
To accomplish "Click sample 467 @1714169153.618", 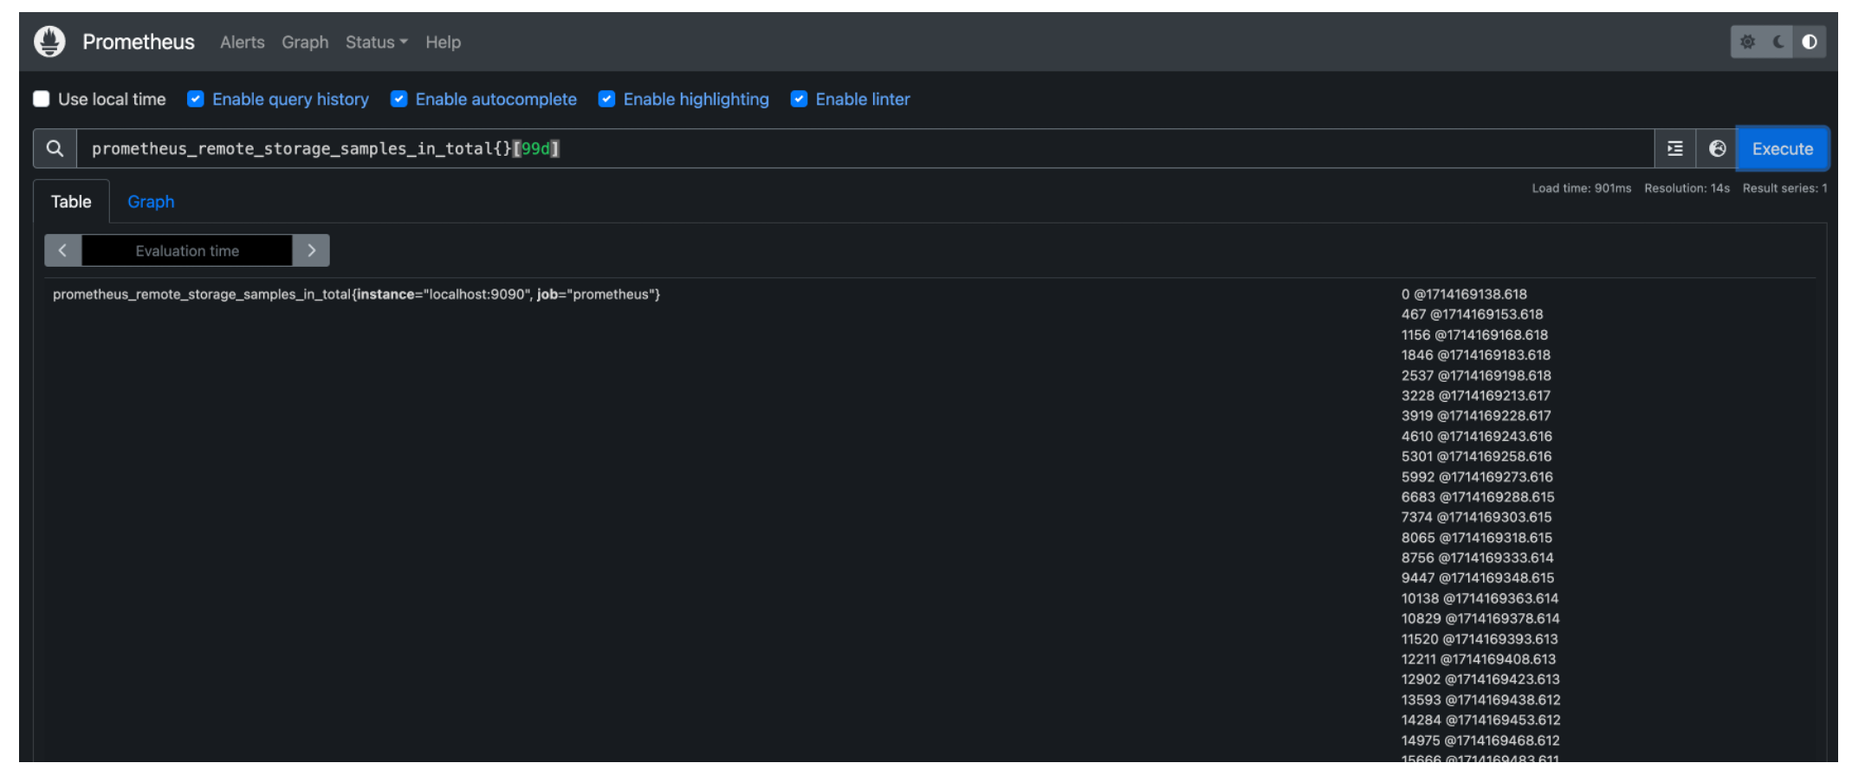I will pos(1472,314).
